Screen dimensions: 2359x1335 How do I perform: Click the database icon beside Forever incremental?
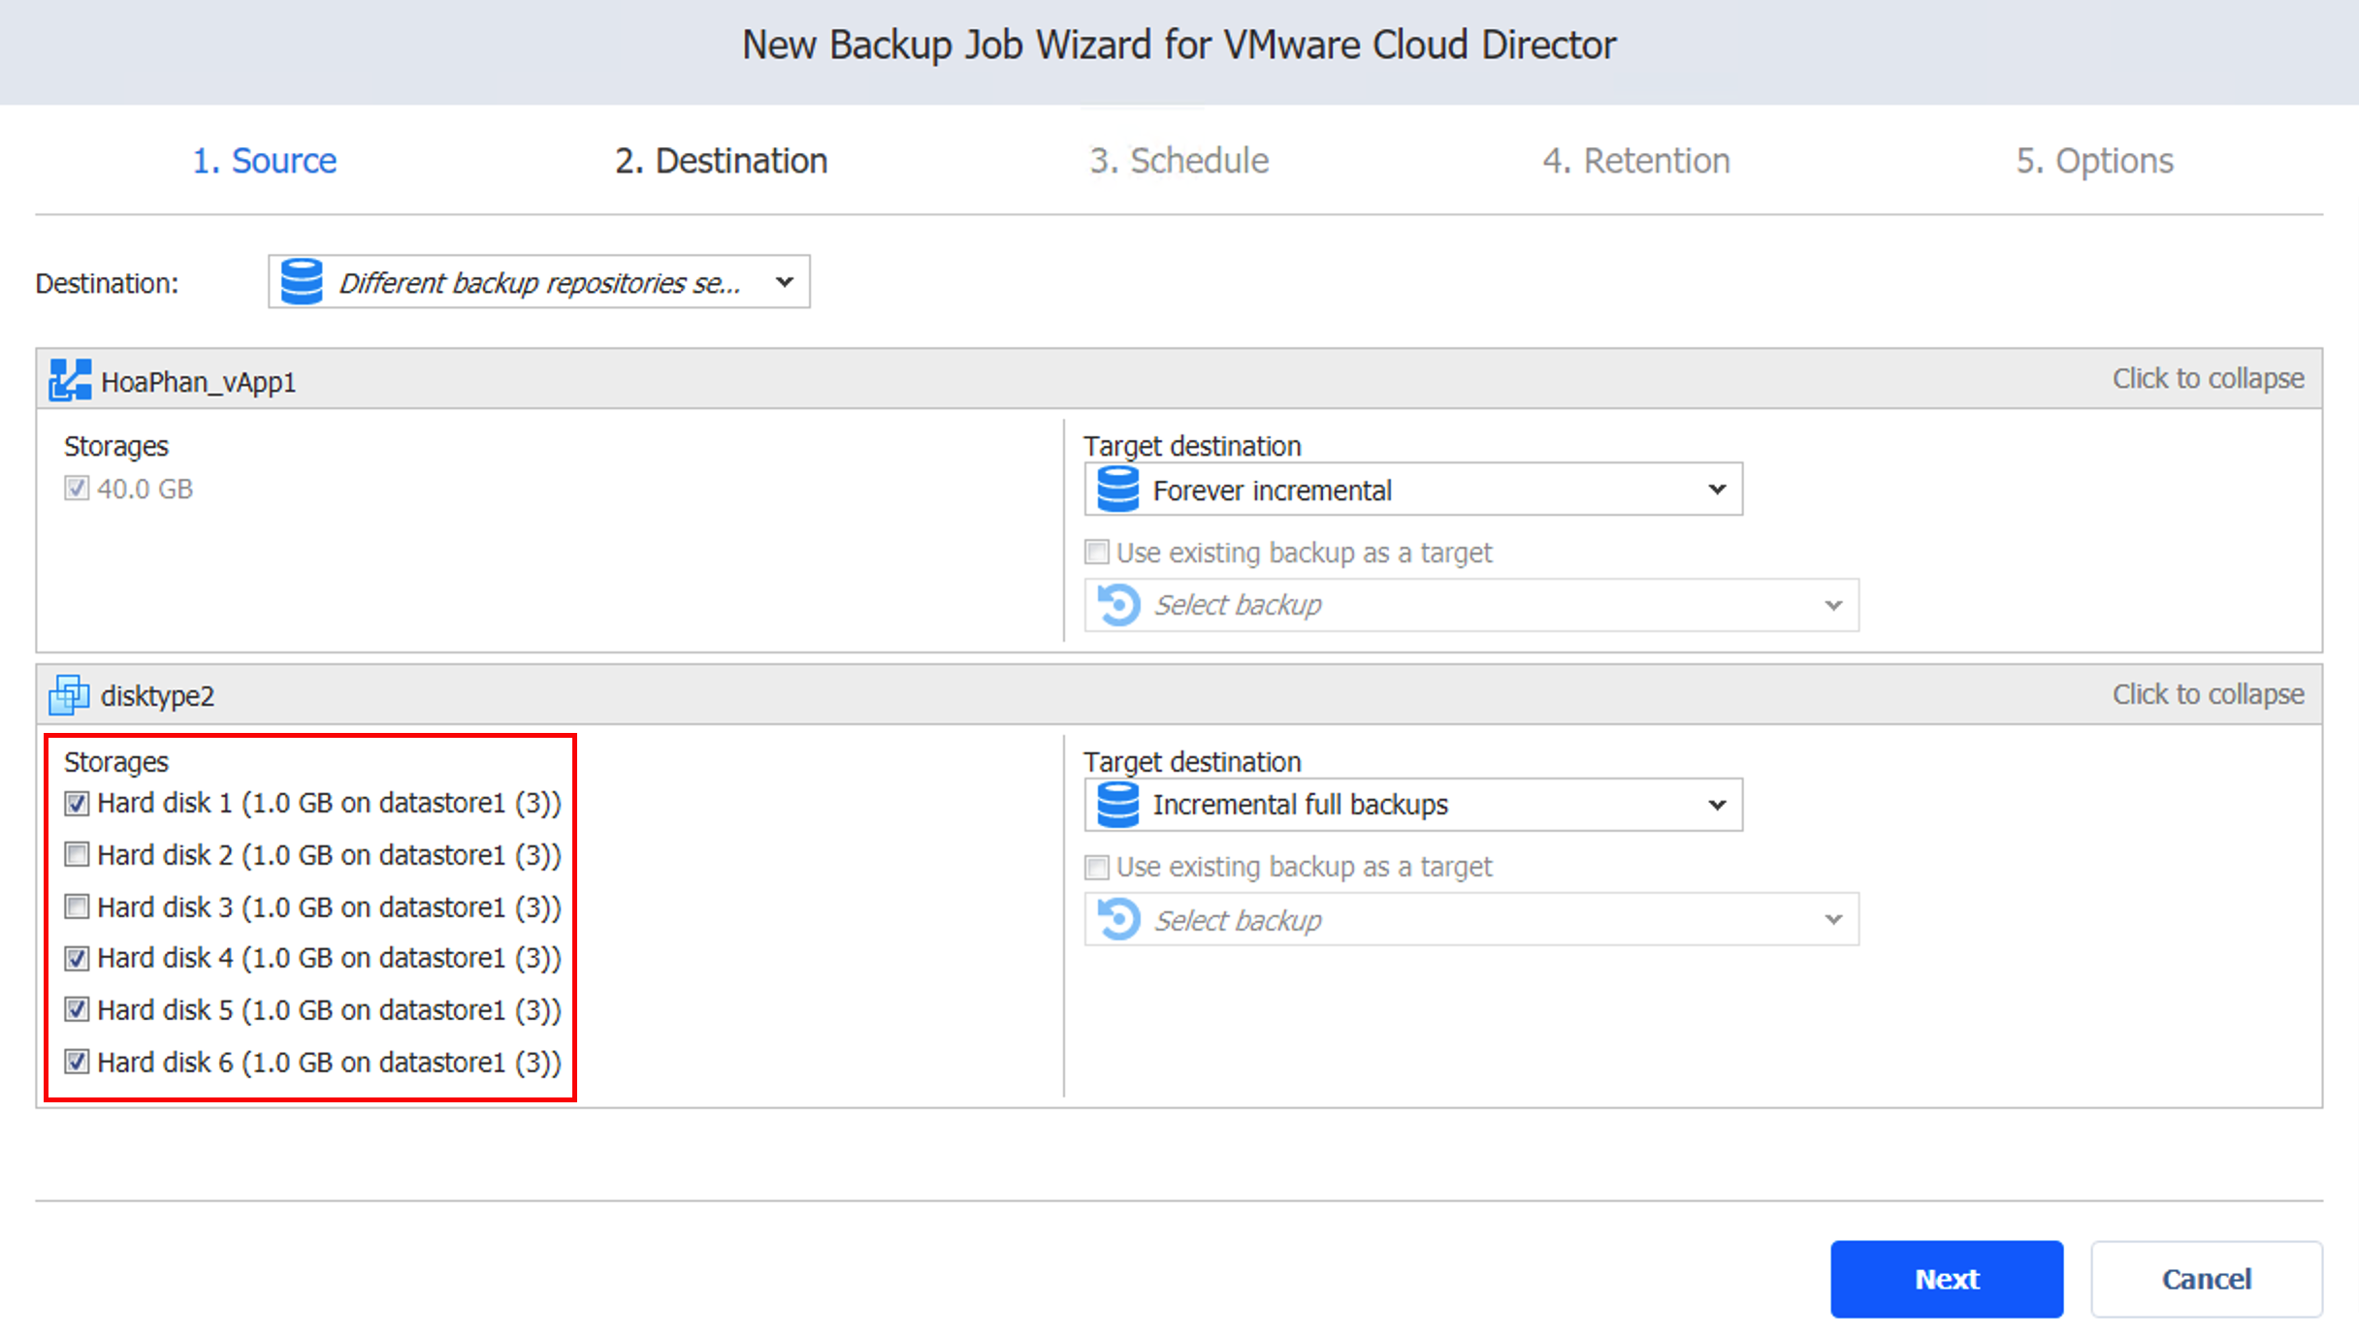click(x=1117, y=490)
